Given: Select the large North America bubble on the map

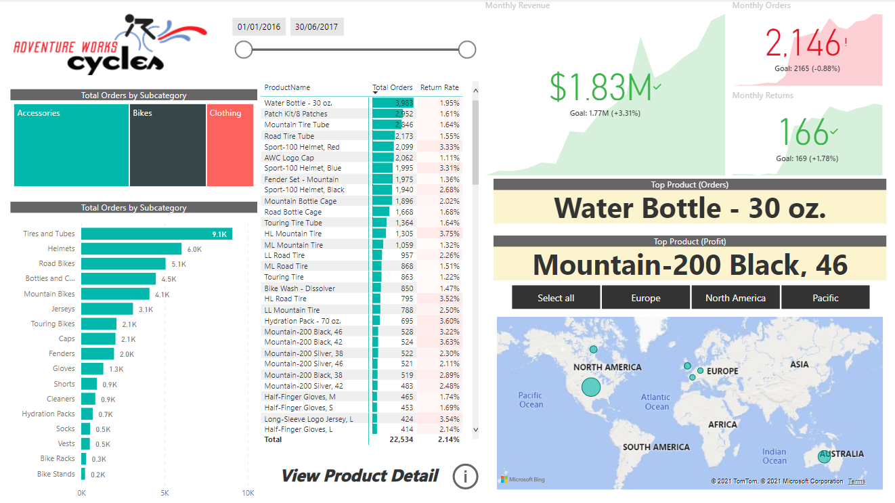Looking at the screenshot, I should point(591,387).
